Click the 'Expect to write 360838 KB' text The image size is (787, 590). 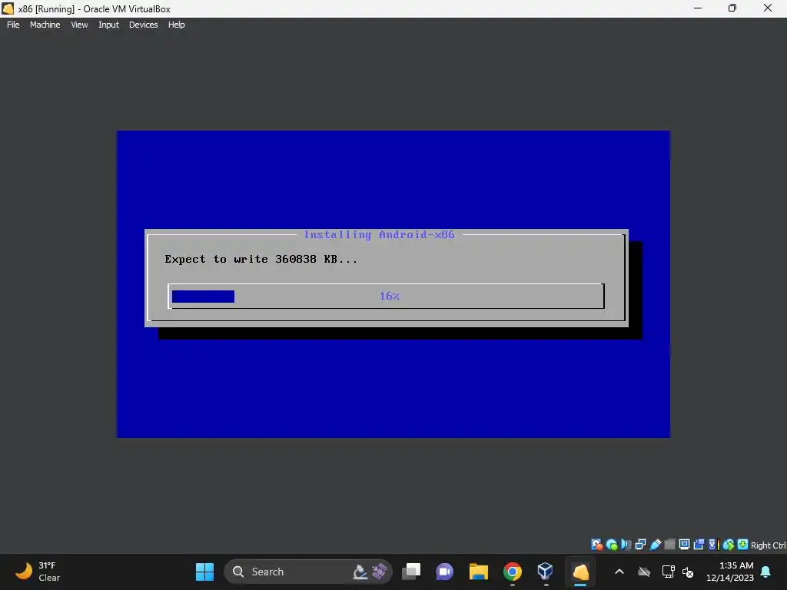pyautogui.click(x=261, y=260)
